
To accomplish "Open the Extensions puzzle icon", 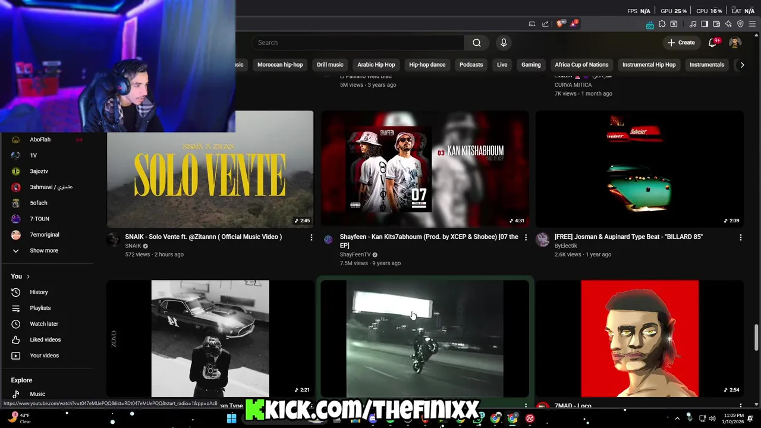I will point(662,24).
